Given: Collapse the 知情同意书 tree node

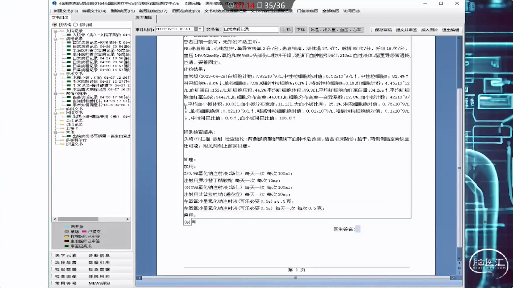Looking at the screenshot, I should [x=55, y=94].
